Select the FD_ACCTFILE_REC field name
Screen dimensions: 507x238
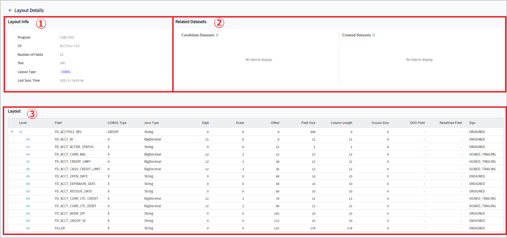pyautogui.click(x=69, y=132)
